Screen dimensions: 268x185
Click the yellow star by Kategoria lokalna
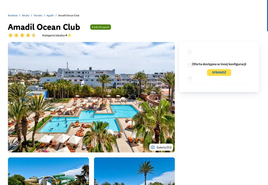[69, 35]
